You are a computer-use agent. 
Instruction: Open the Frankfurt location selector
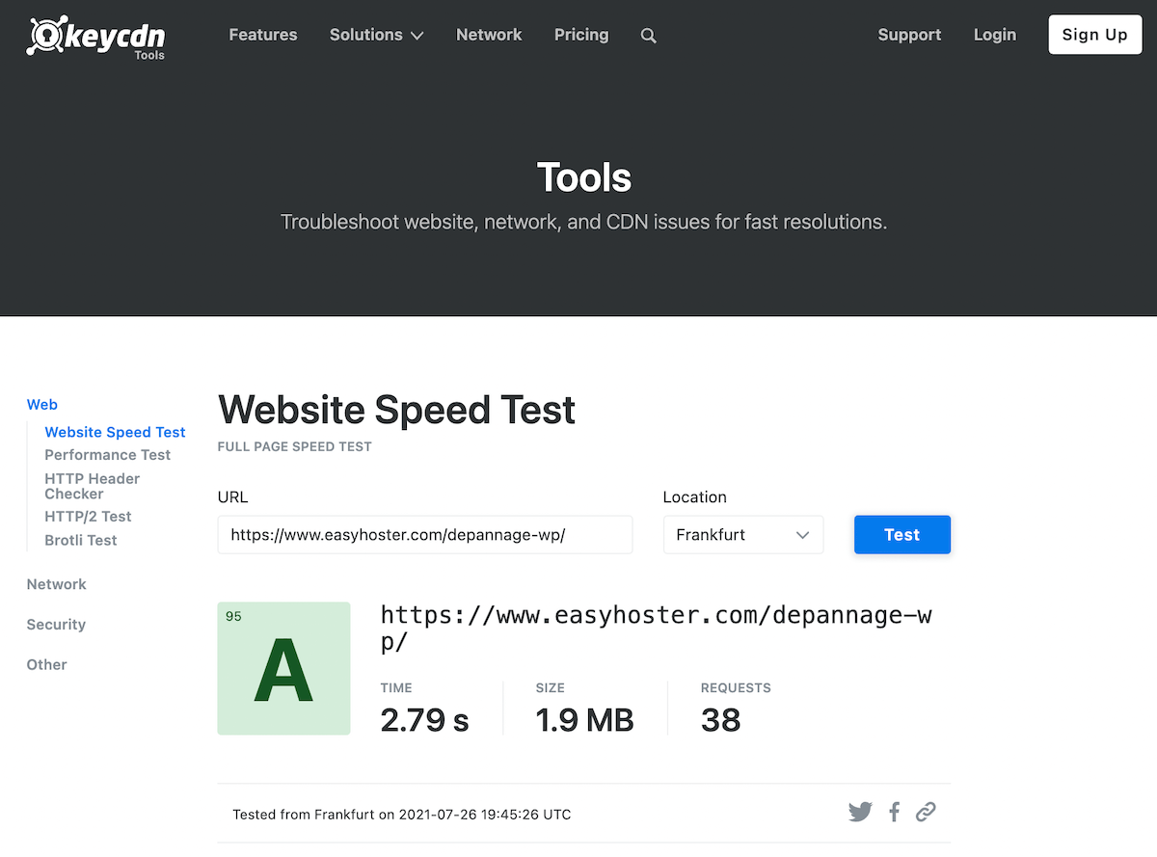(742, 534)
